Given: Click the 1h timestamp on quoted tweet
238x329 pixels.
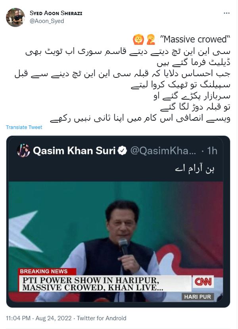Looking at the screenshot, I should (212, 151).
